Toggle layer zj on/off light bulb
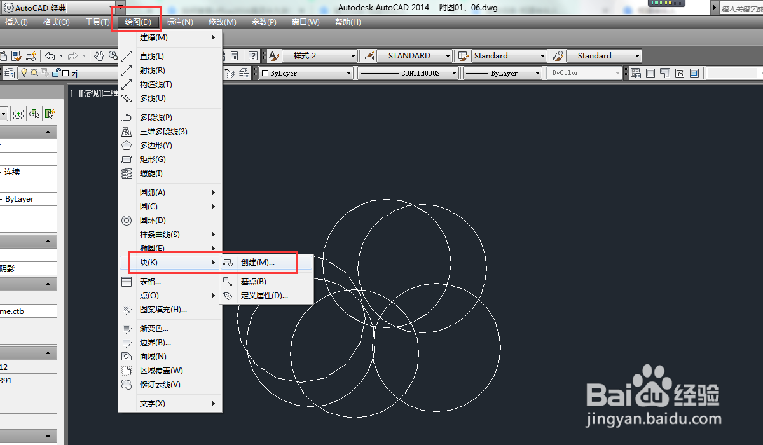This screenshot has width=763, height=445. pos(25,72)
